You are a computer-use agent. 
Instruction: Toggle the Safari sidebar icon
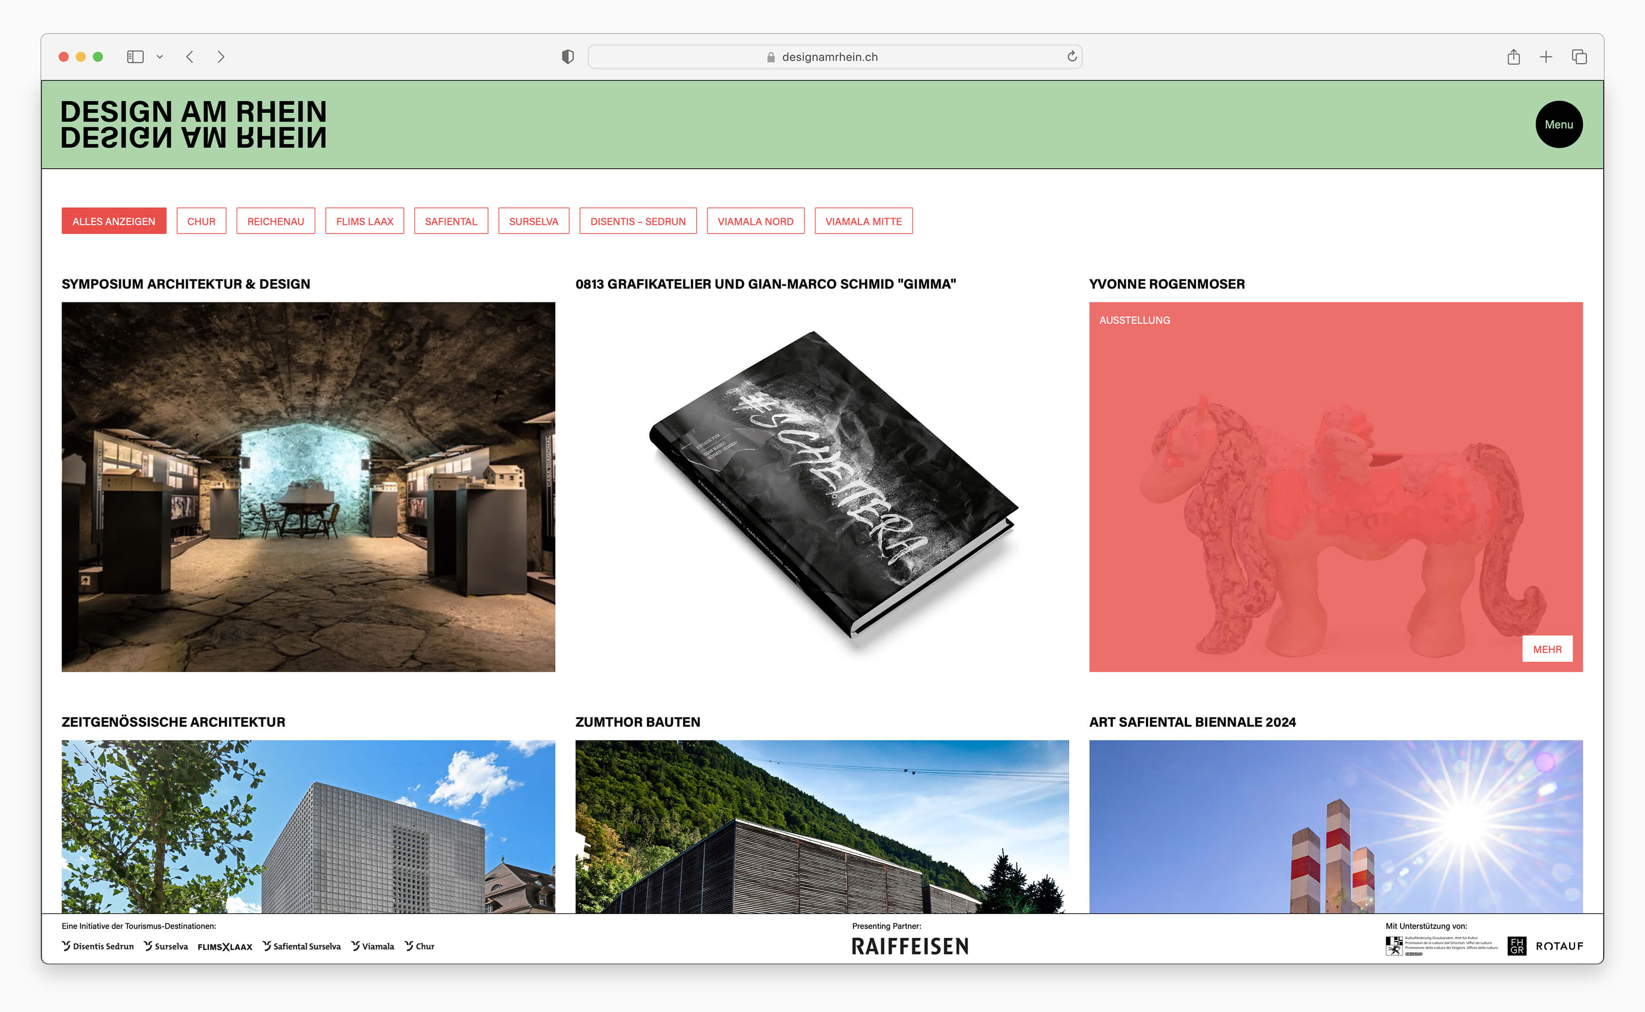(x=135, y=57)
